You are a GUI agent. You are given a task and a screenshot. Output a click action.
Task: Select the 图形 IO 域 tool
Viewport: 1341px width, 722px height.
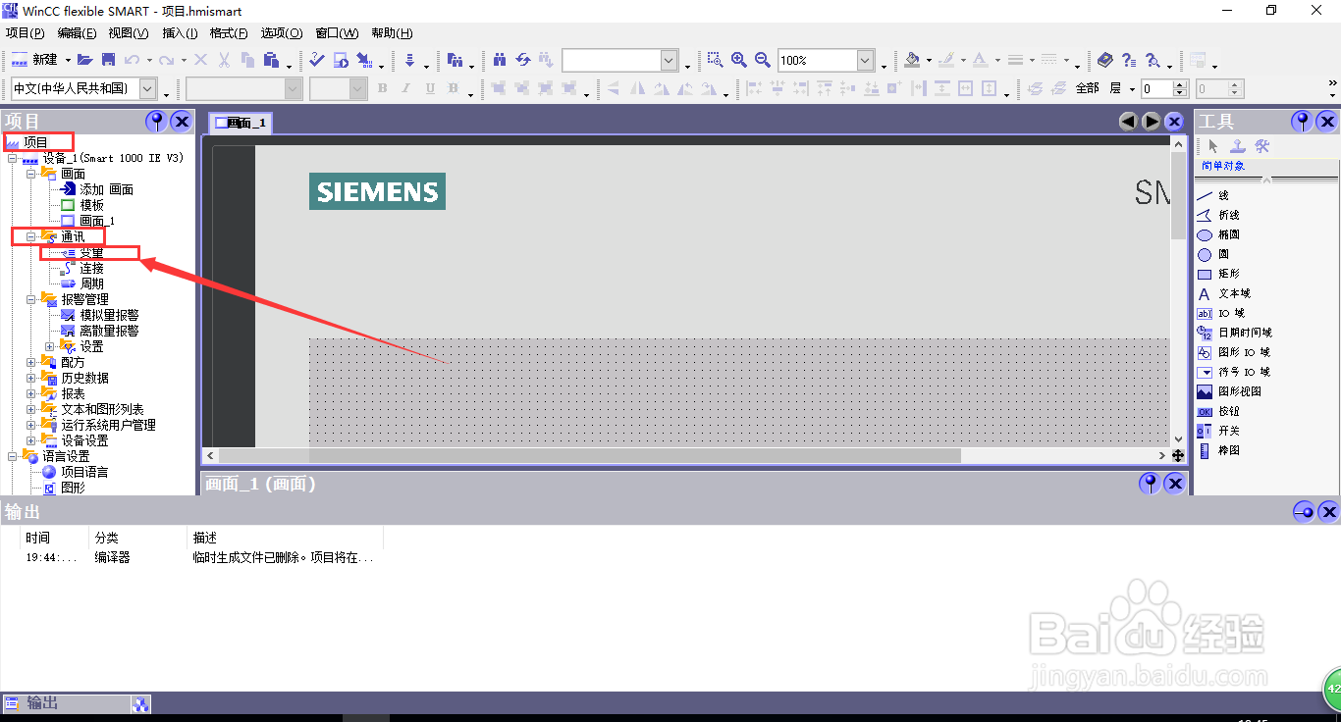[x=1233, y=352]
